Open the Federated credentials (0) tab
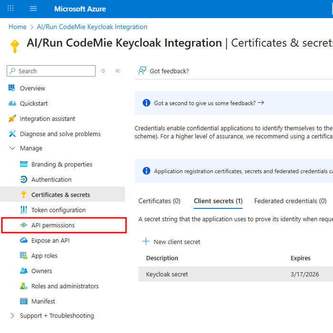 [290, 201]
